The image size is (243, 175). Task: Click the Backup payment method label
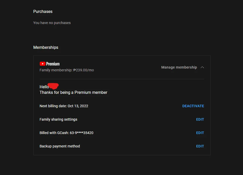(x=60, y=146)
